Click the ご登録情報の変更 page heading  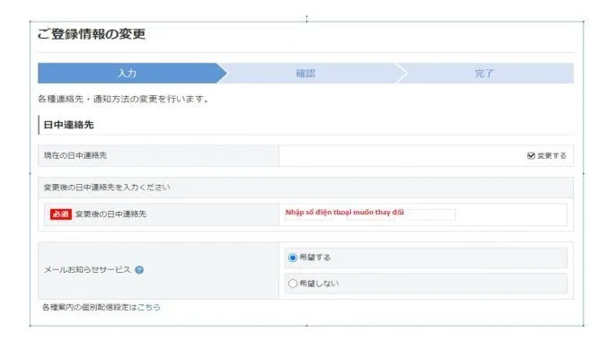click(92, 34)
